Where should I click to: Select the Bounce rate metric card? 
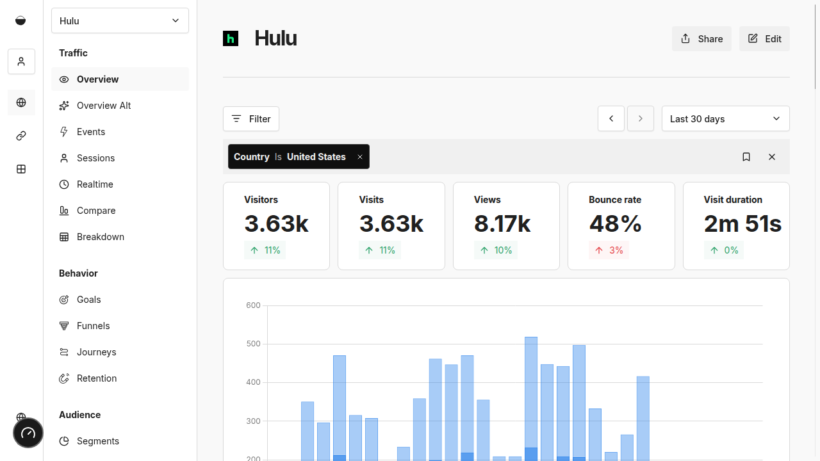(x=621, y=226)
